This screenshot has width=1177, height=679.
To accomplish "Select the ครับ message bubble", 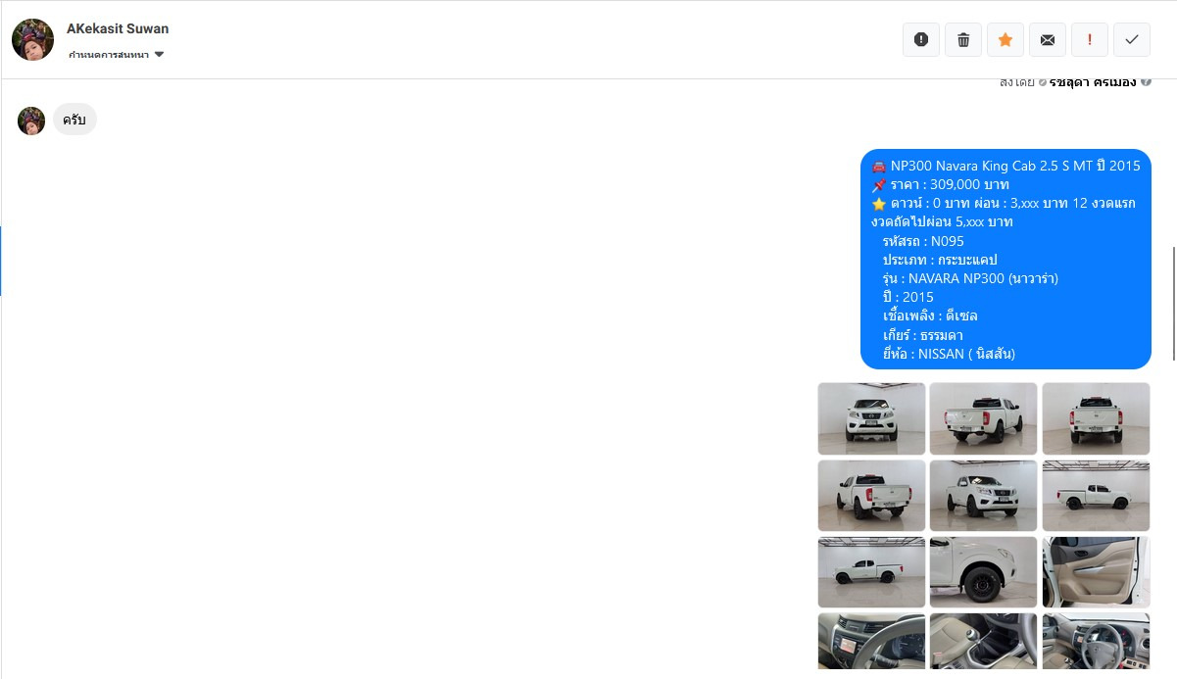I will tap(74, 120).
